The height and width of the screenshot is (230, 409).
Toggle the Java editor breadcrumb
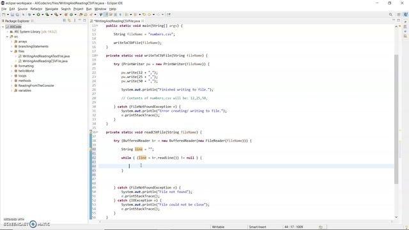[101, 15]
